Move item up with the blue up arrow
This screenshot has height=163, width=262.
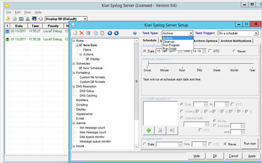click(110, 33)
